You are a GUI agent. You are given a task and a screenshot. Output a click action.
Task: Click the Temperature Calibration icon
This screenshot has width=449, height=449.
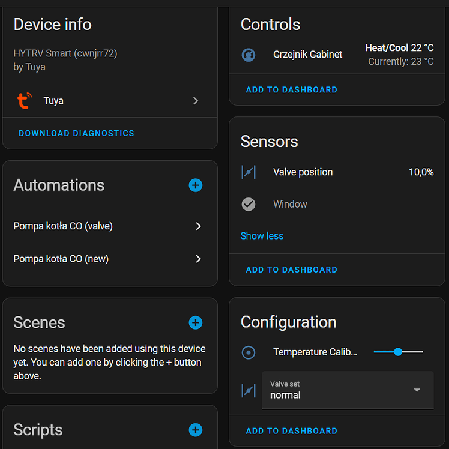(x=249, y=352)
